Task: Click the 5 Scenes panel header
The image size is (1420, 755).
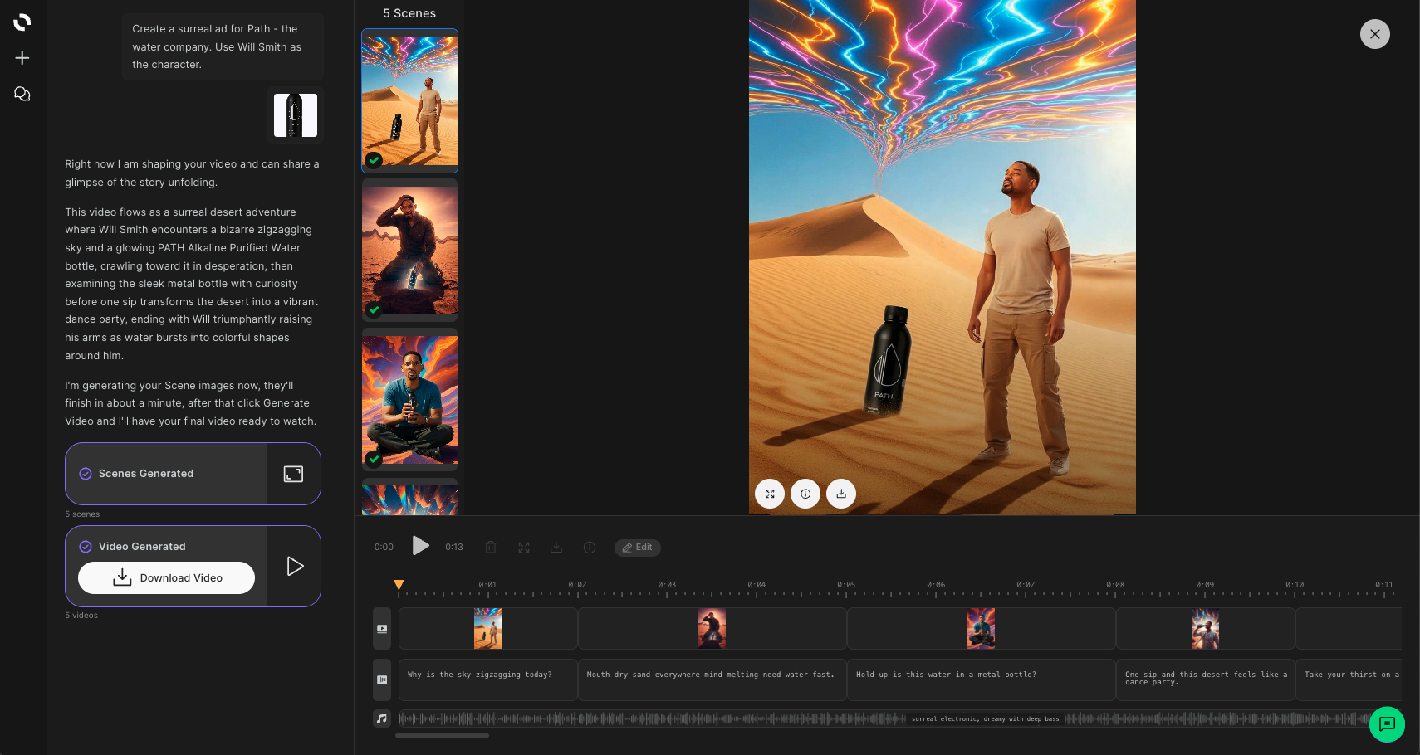Action: click(x=410, y=13)
